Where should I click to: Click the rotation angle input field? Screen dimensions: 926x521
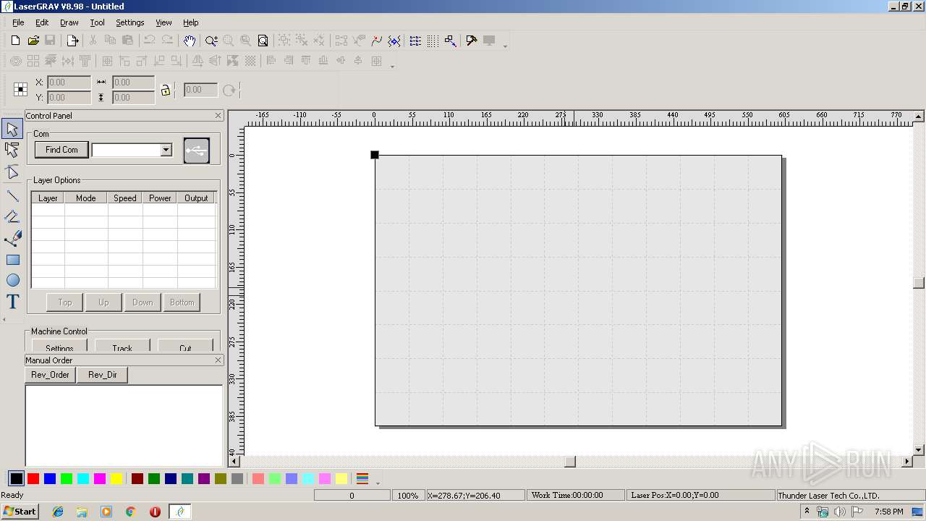[201, 90]
